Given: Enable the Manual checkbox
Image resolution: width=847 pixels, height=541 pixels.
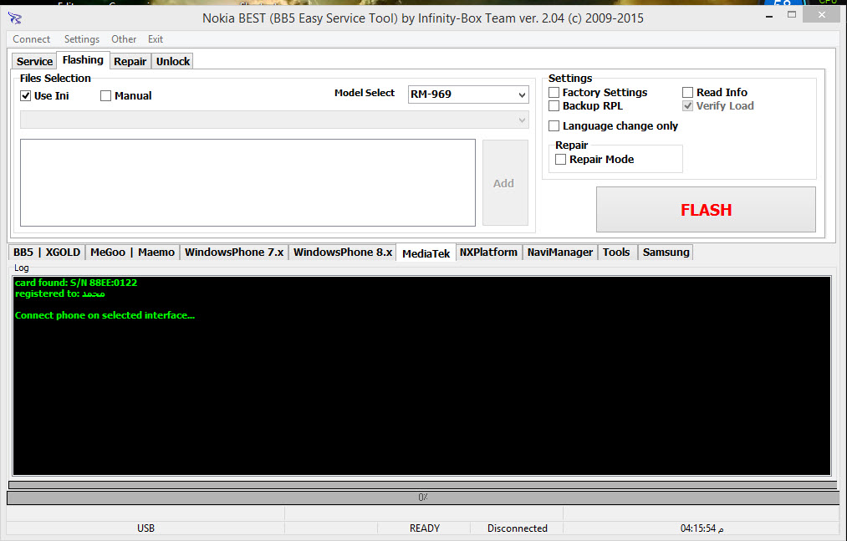Looking at the screenshot, I should click(106, 95).
